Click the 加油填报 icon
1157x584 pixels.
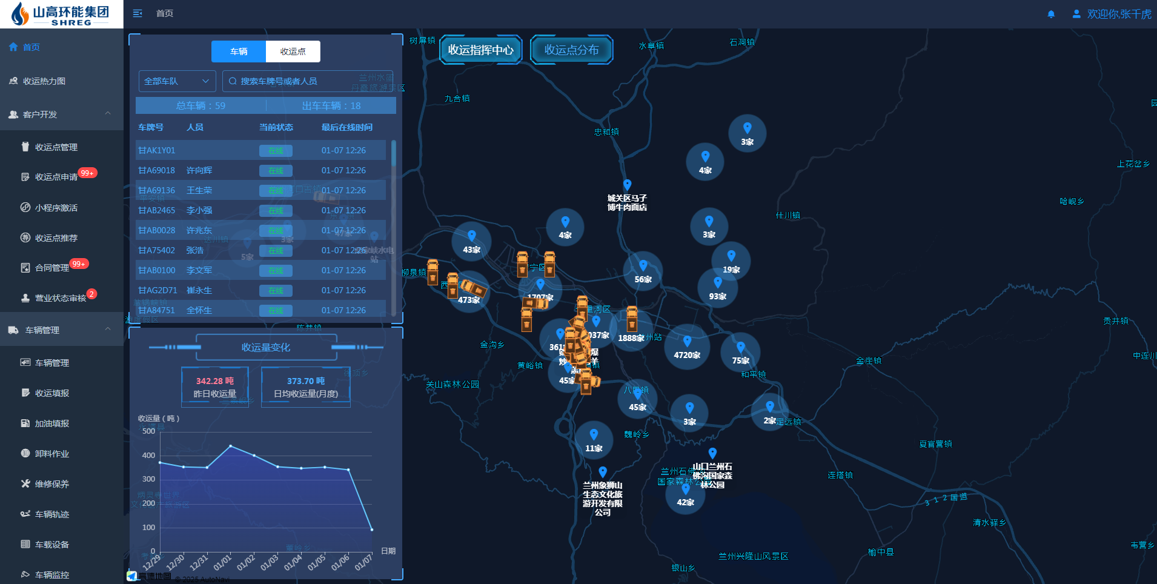(x=25, y=423)
